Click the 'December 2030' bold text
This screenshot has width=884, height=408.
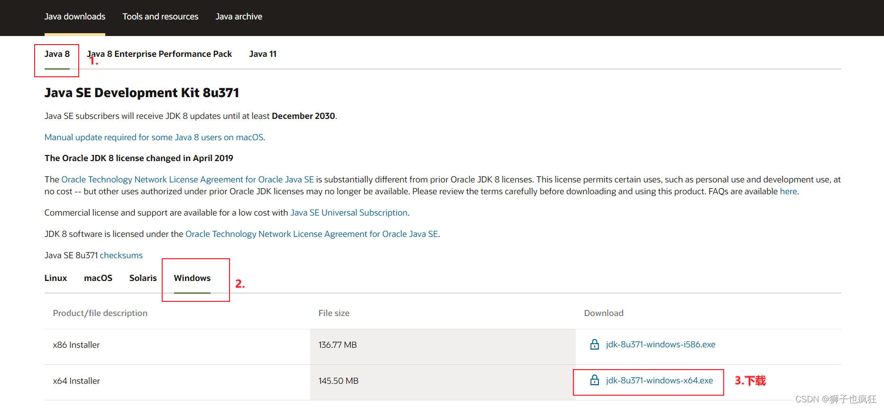click(x=304, y=116)
